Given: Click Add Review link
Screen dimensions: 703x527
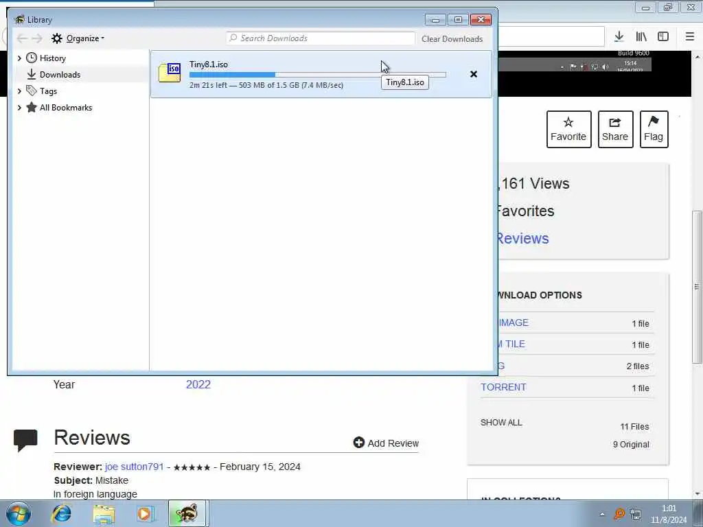Looking at the screenshot, I should click(386, 443).
